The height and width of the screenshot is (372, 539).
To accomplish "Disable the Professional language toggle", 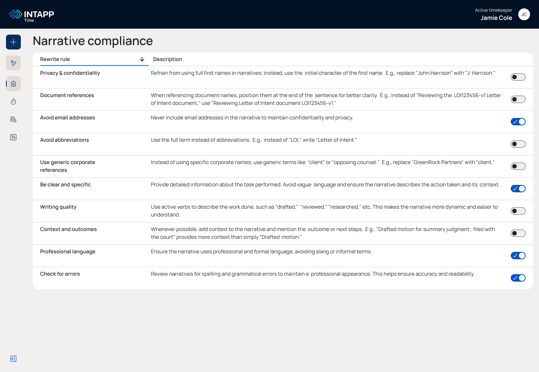I will 518,256.
